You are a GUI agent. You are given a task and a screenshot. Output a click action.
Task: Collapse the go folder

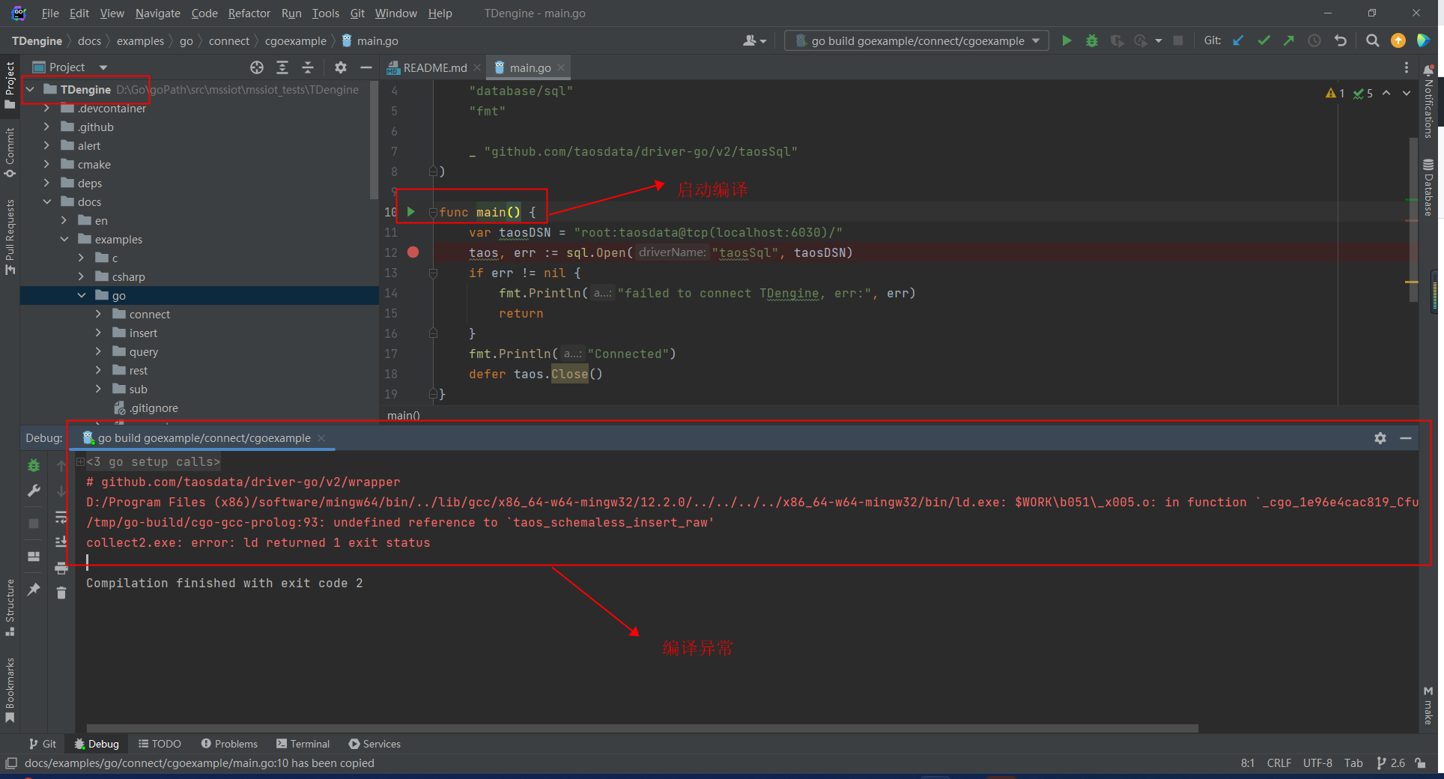coord(81,295)
